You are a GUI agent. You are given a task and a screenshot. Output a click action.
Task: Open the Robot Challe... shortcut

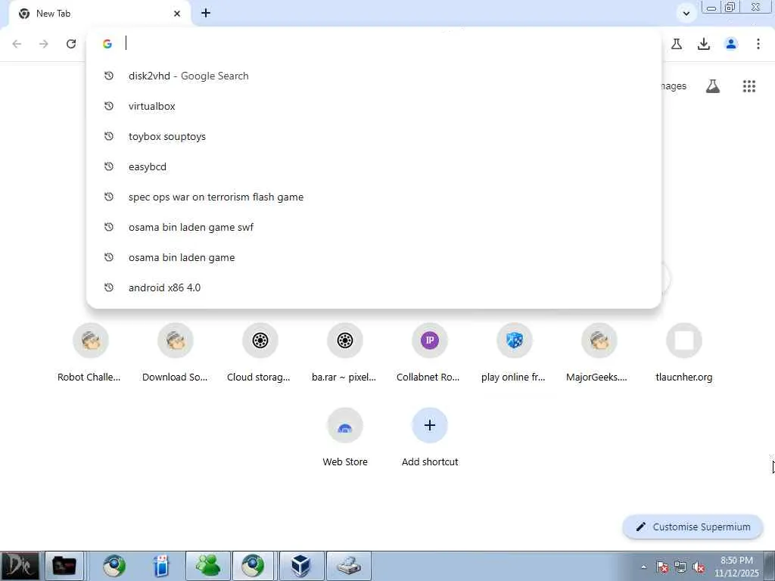click(x=89, y=353)
